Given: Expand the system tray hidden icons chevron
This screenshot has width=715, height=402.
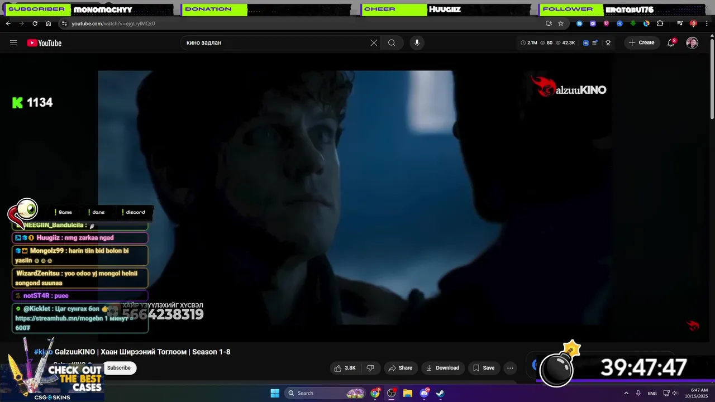Looking at the screenshot, I should click(626, 393).
